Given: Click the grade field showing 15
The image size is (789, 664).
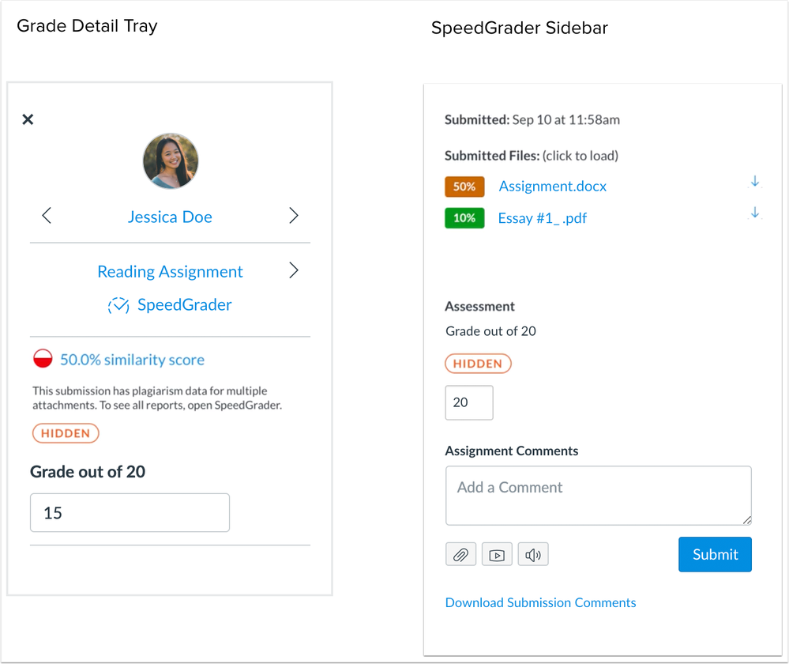Looking at the screenshot, I should 130,512.
